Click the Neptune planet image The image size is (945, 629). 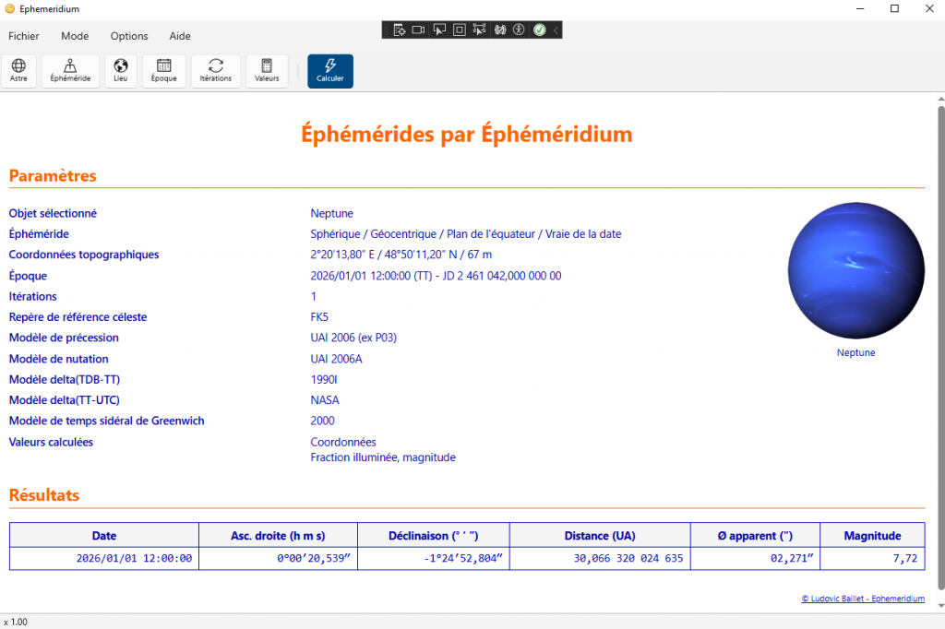[855, 270]
